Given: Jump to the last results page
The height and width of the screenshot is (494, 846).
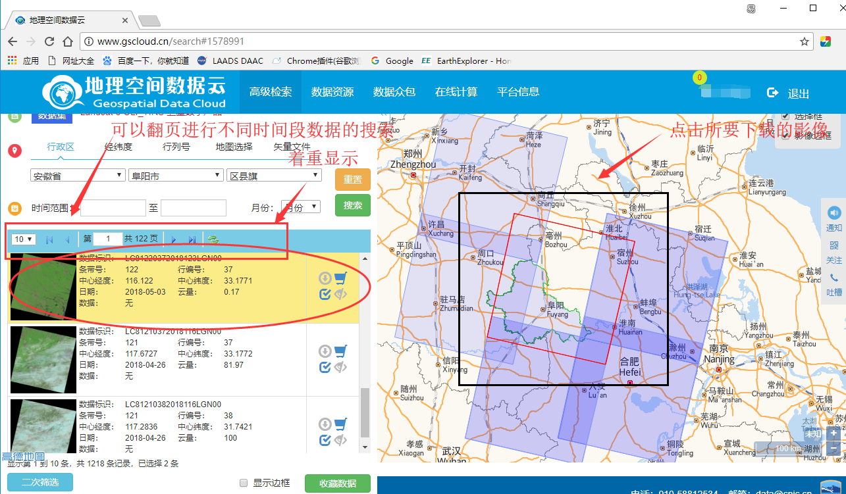Looking at the screenshot, I should [192, 239].
